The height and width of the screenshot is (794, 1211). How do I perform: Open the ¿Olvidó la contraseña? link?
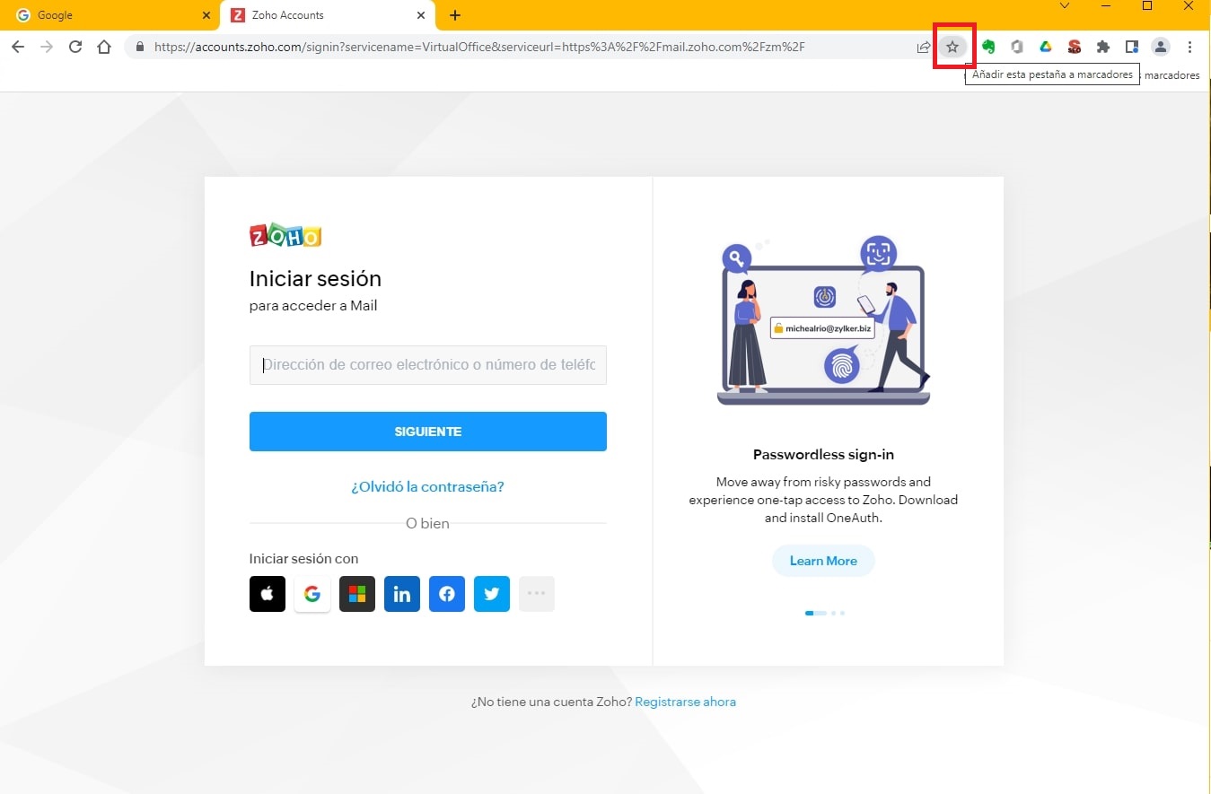click(x=427, y=487)
